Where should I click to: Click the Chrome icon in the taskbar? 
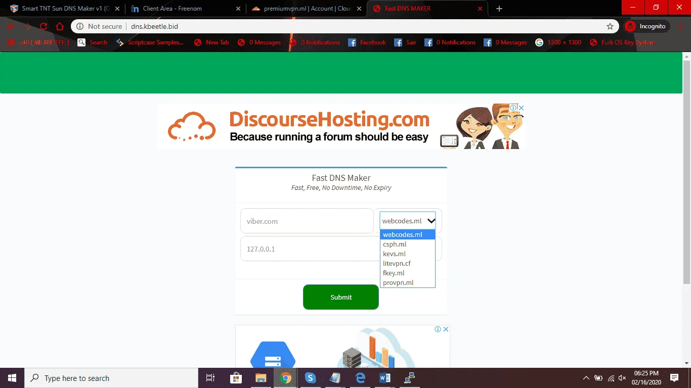[286, 378]
